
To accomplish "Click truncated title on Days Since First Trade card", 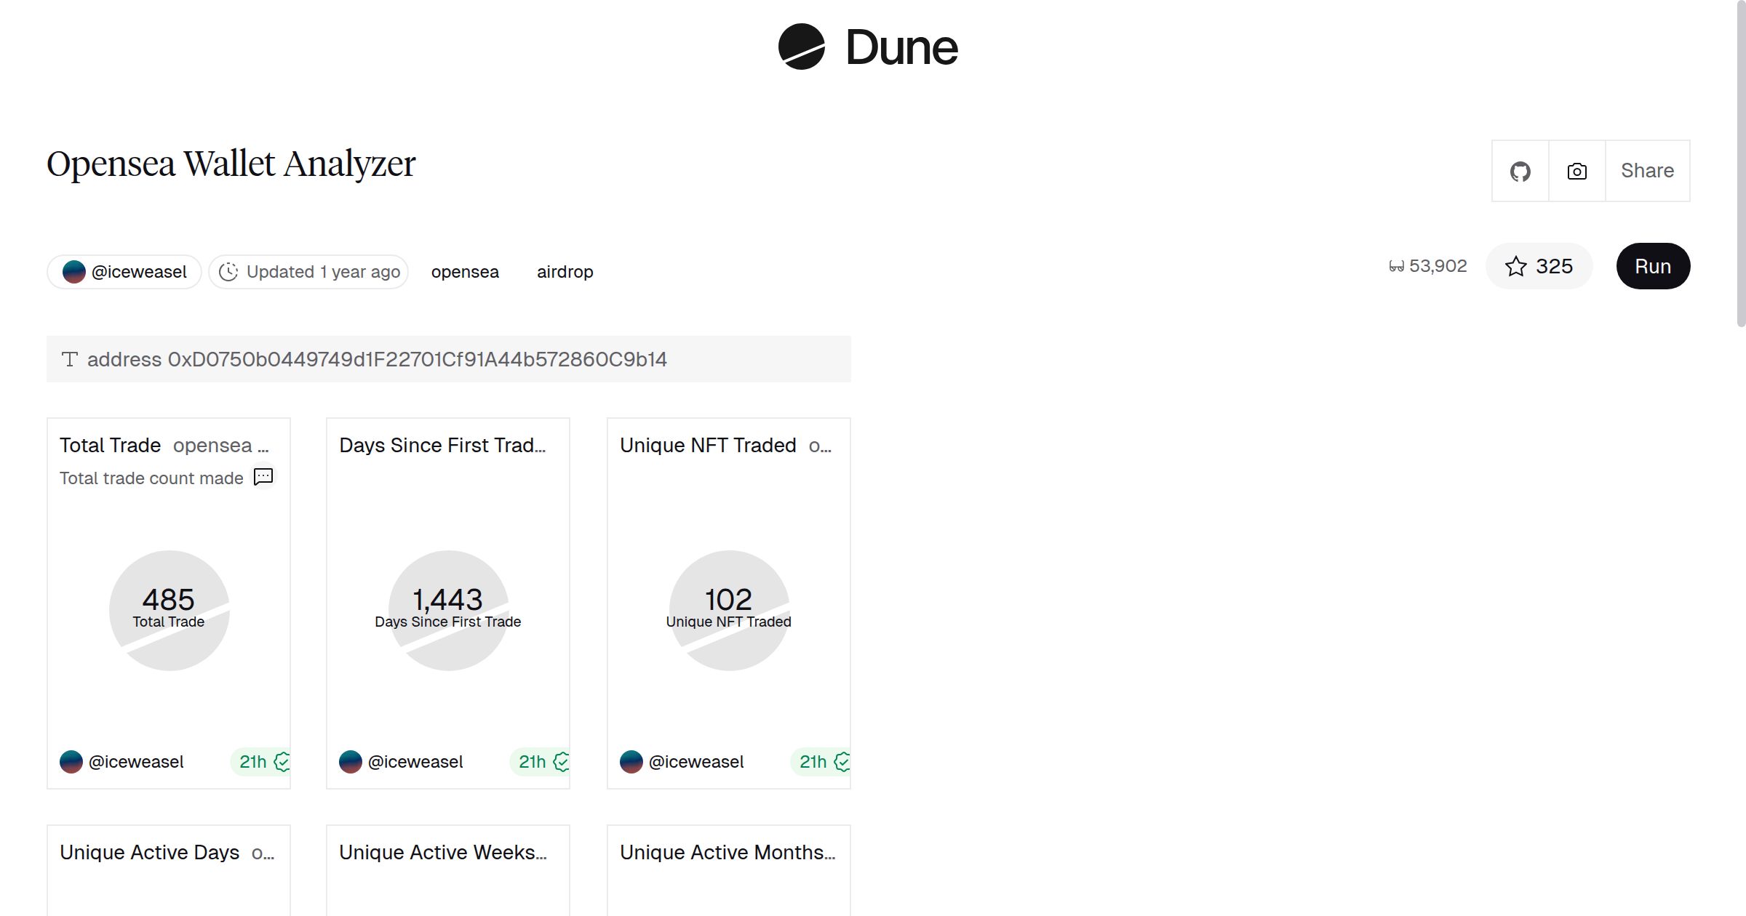I will (444, 445).
